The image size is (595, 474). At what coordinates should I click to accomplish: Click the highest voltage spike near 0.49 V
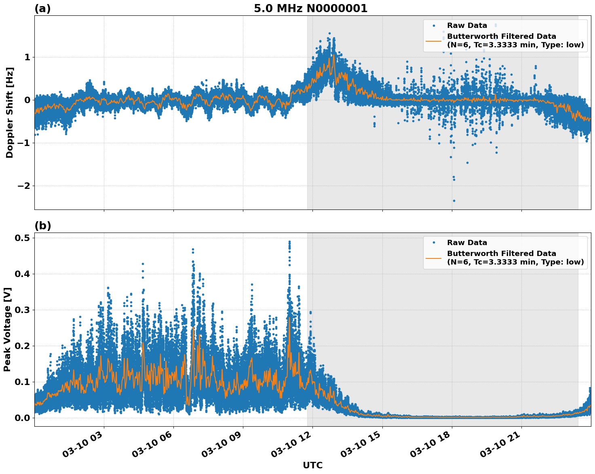(x=289, y=241)
